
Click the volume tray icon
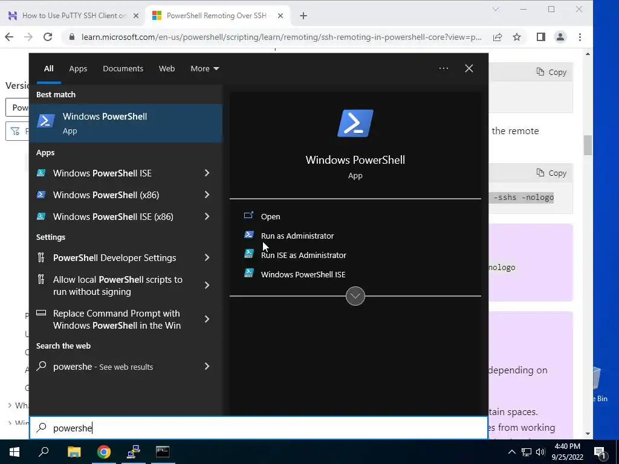540,452
